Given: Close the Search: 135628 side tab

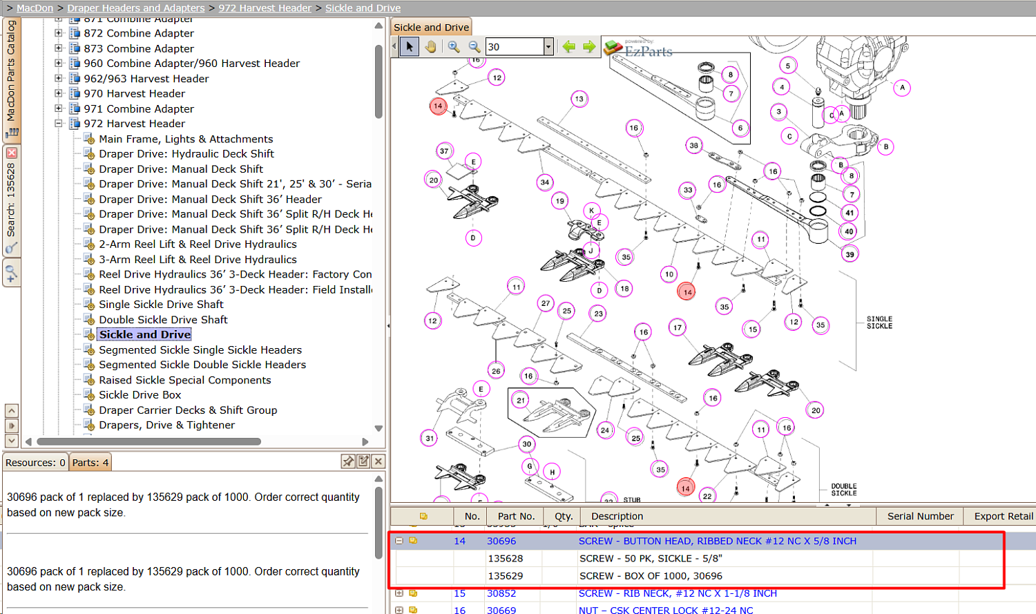Looking at the screenshot, I should pyautogui.click(x=11, y=153).
